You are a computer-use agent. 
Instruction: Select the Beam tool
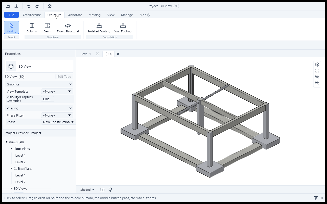pyautogui.click(x=47, y=27)
